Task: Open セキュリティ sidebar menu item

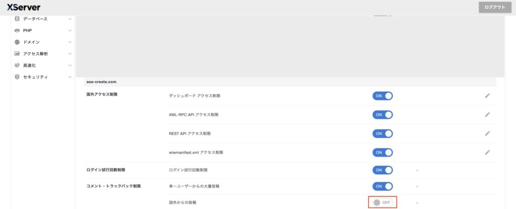Action: (x=43, y=77)
